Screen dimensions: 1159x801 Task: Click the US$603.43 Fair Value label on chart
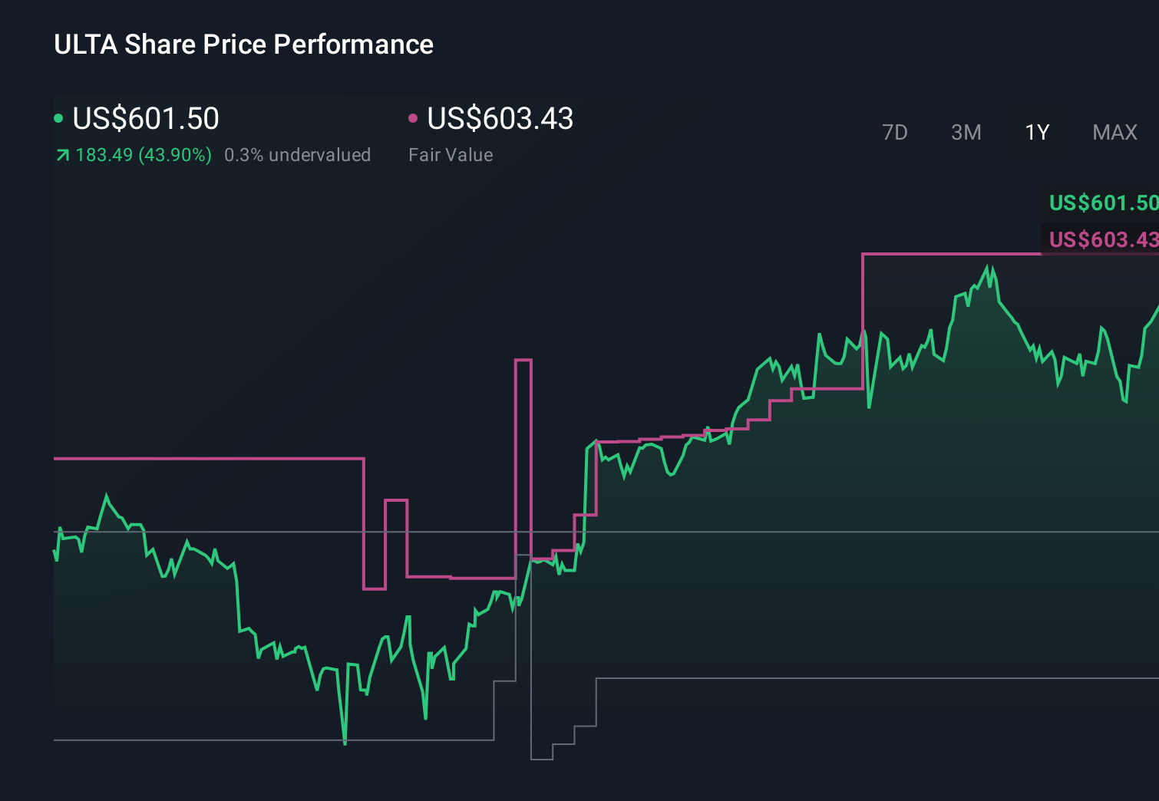coord(1103,240)
